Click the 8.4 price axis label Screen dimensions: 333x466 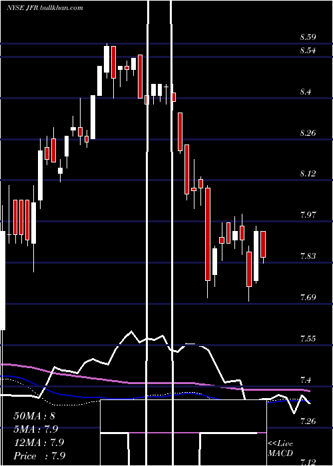pyautogui.click(x=306, y=92)
